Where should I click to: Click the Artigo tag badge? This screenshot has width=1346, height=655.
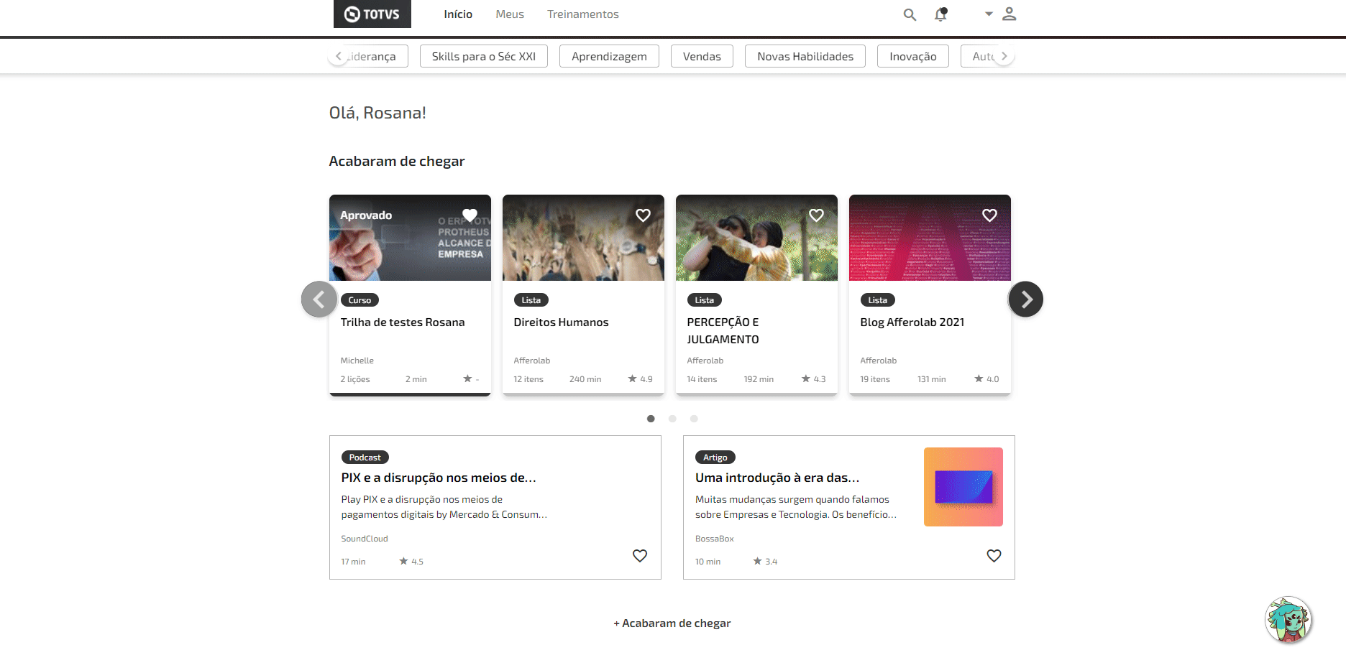coord(715,457)
